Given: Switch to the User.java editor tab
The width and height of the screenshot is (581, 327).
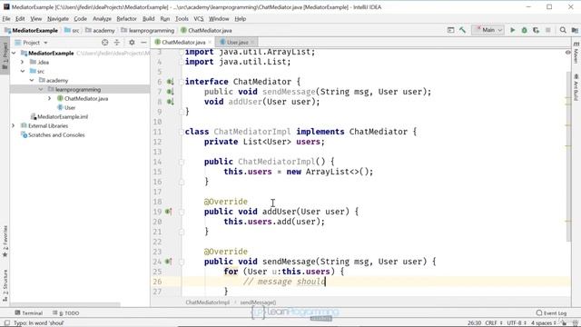Looking at the screenshot, I should 237,43.
